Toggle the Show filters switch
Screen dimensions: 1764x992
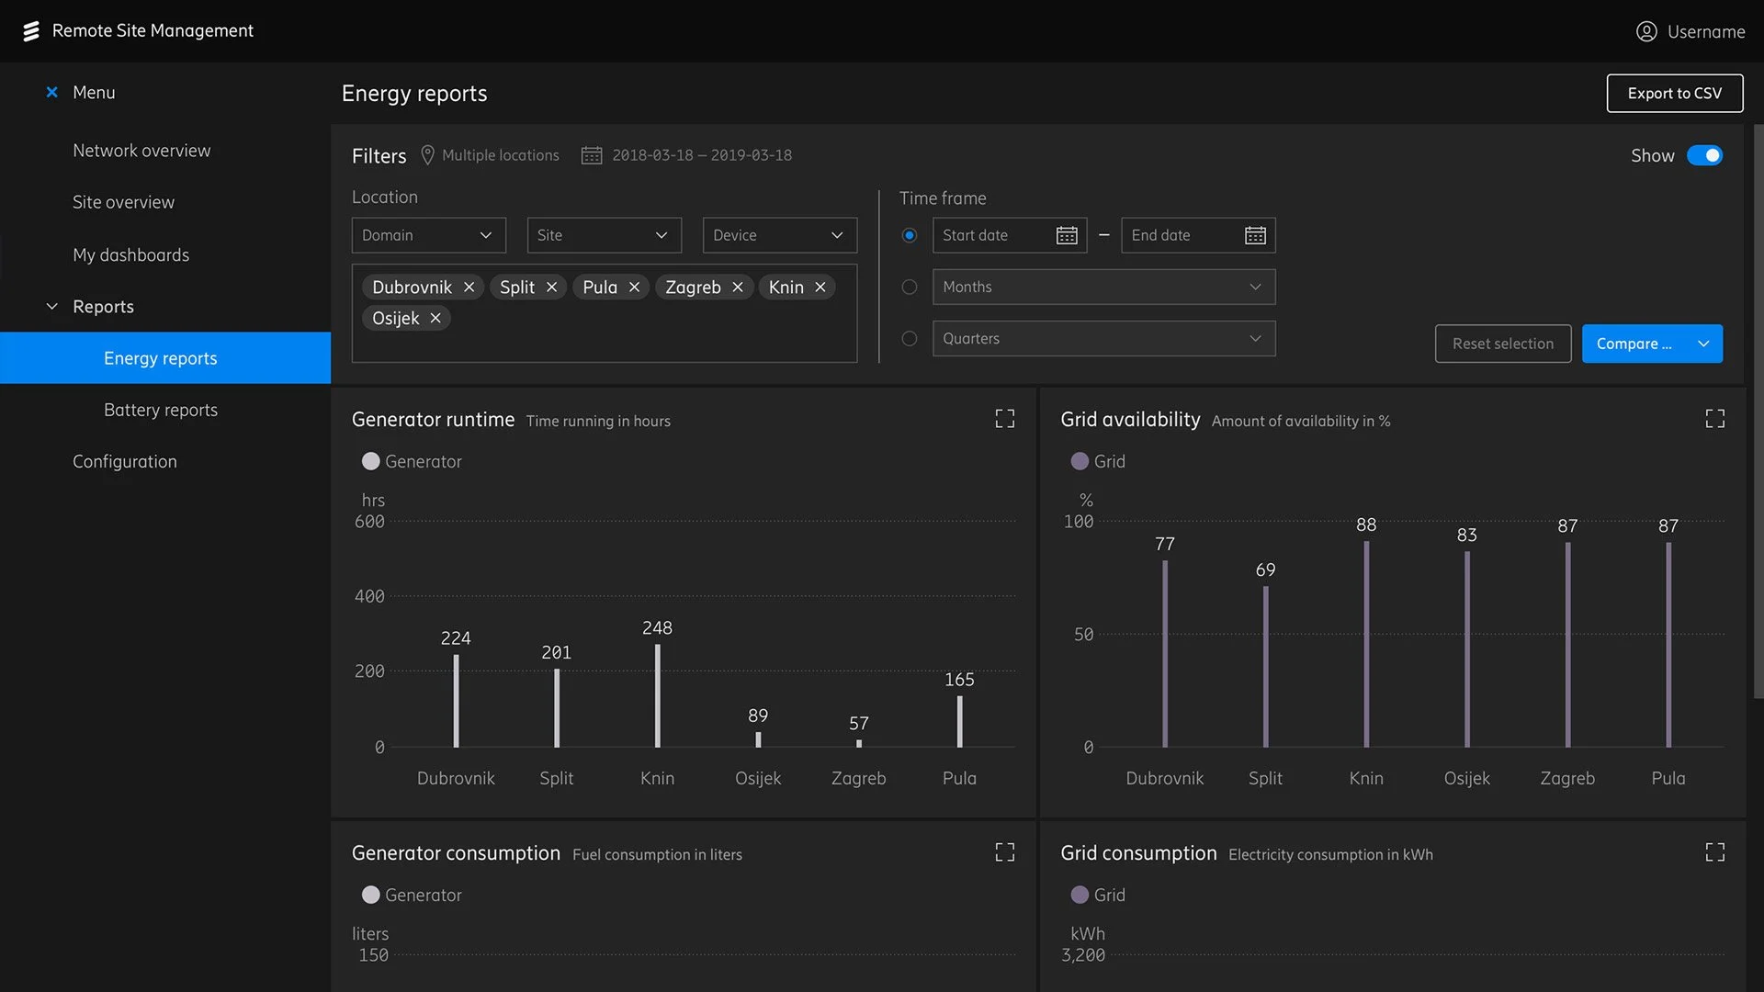click(1704, 156)
